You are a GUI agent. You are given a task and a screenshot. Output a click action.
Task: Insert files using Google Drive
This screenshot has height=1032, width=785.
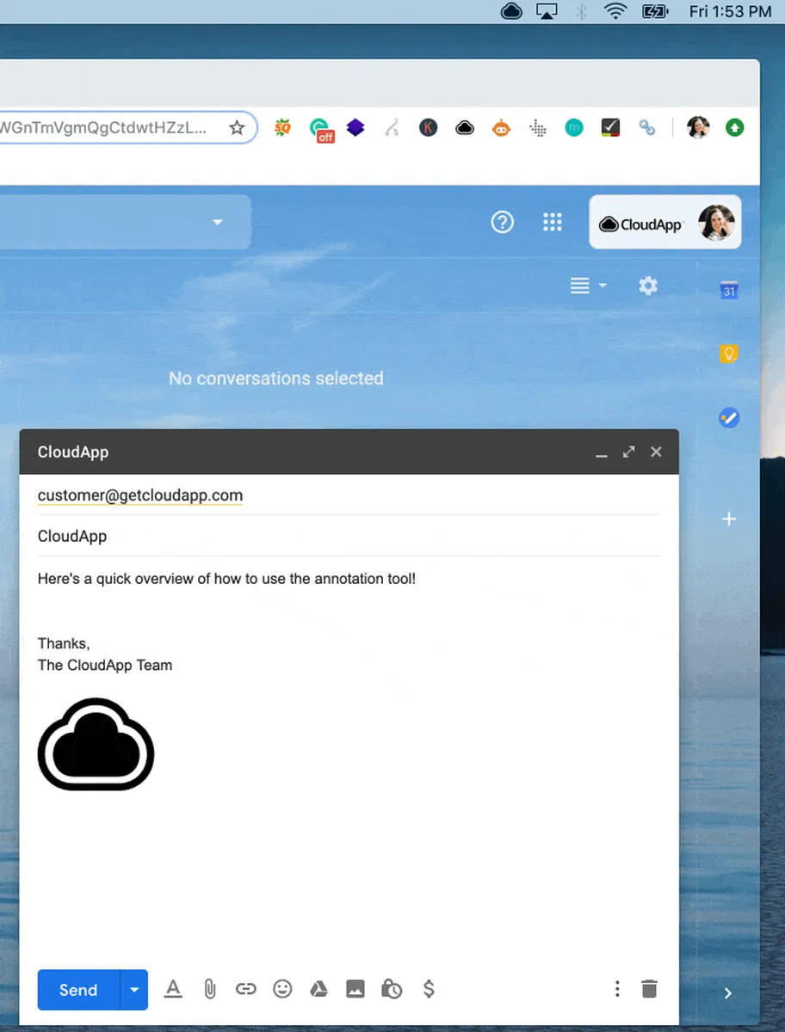pyautogui.click(x=319, y=989)
